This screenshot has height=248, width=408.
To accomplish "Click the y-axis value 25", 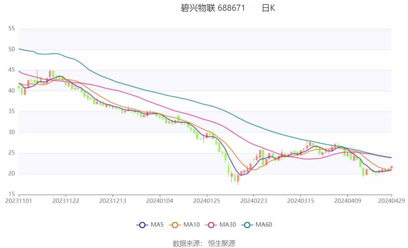I will point(12,153).
